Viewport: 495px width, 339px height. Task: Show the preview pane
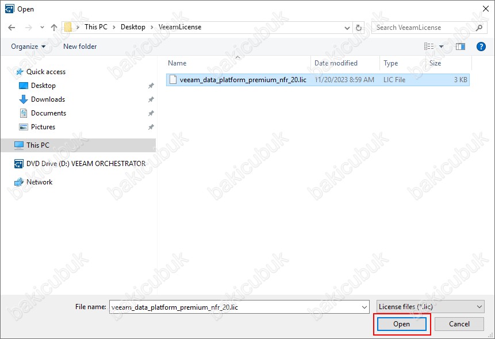[x=461, y=47]
